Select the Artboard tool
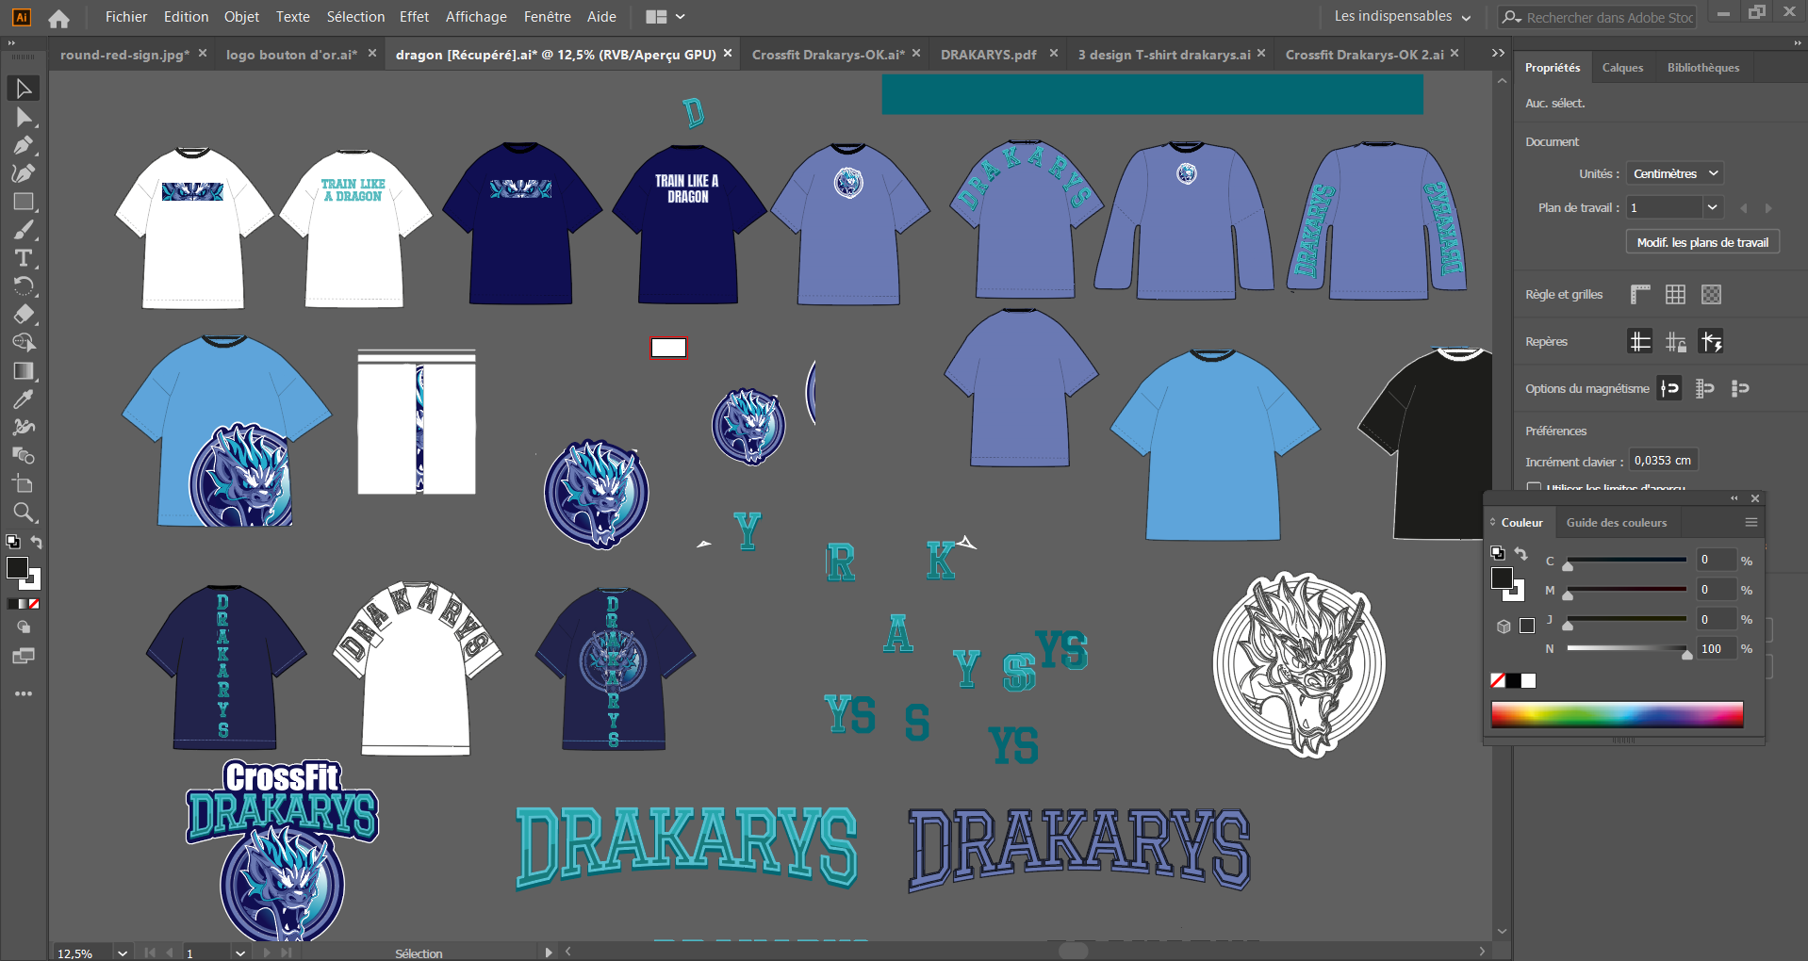 tap(24, 484)
